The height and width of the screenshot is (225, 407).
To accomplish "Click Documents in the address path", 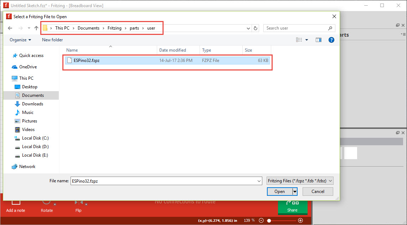I will (x=88, y=28).
